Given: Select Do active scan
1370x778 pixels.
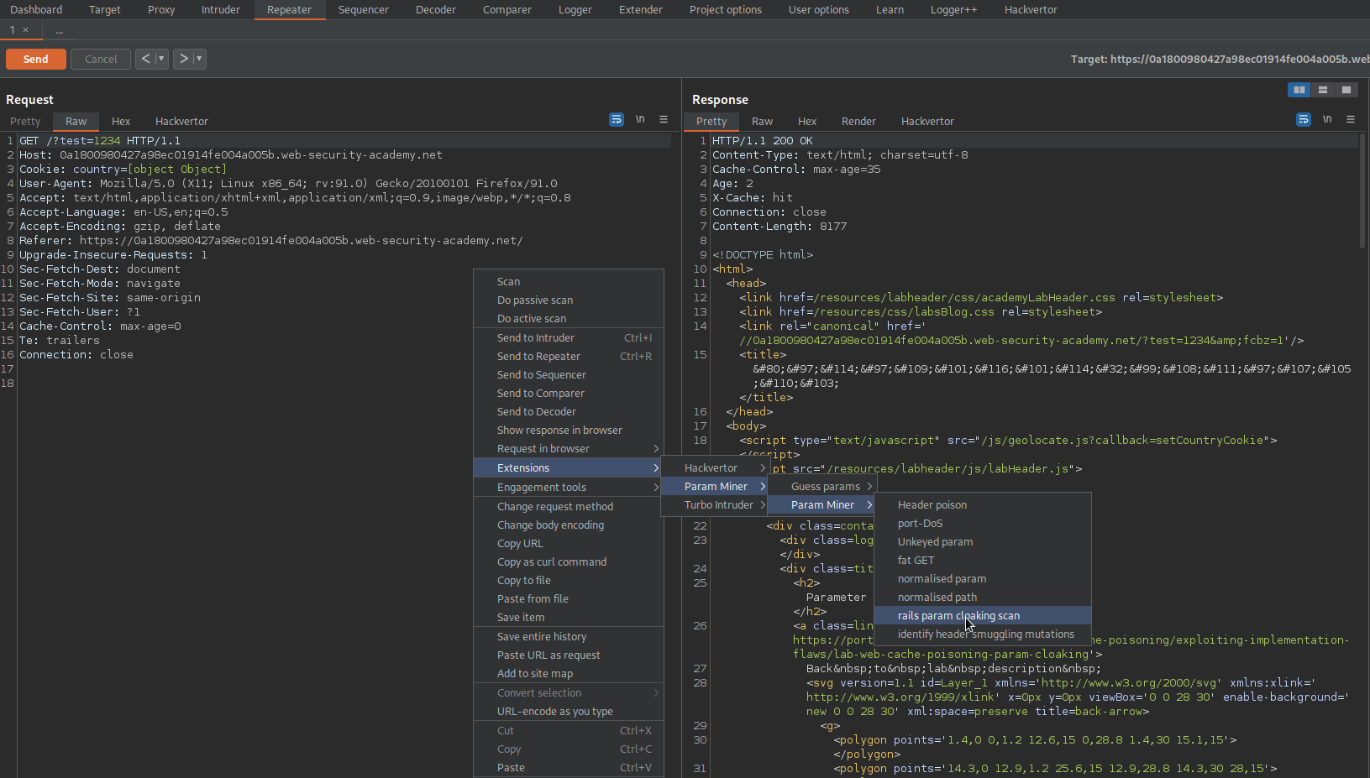Looking at the screenshot, I should (569, 319).
